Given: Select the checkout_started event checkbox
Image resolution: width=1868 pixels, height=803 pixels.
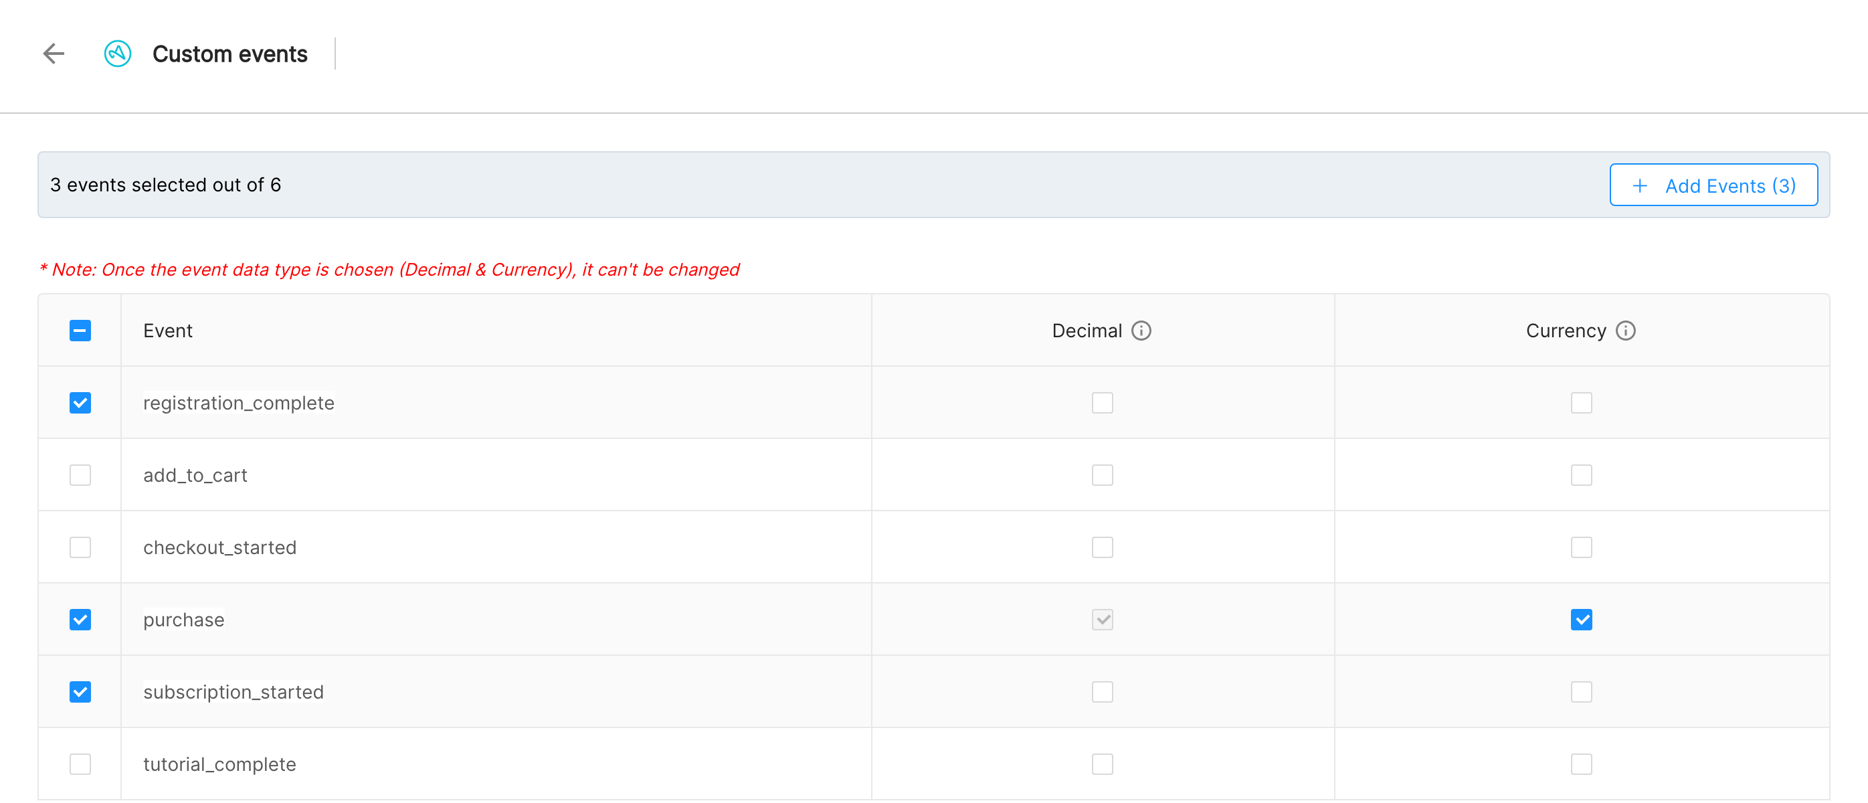Looking at the screenshot, I should 80,547.
